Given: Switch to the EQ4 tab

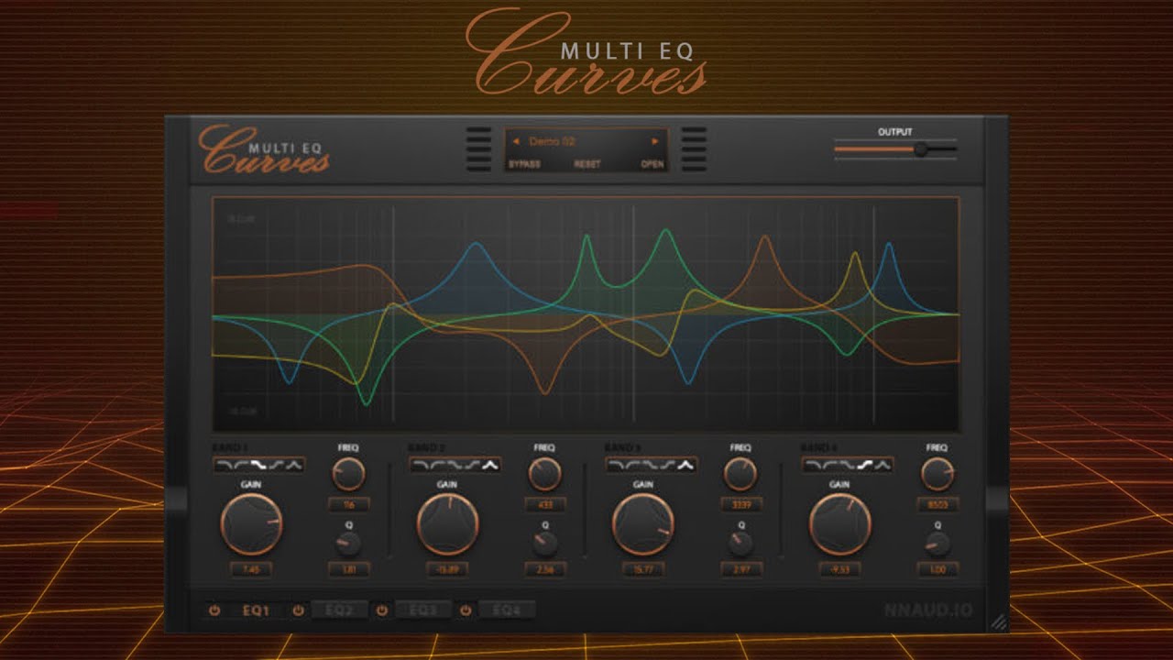Looking at the screenshot, I should coord(507,610).
